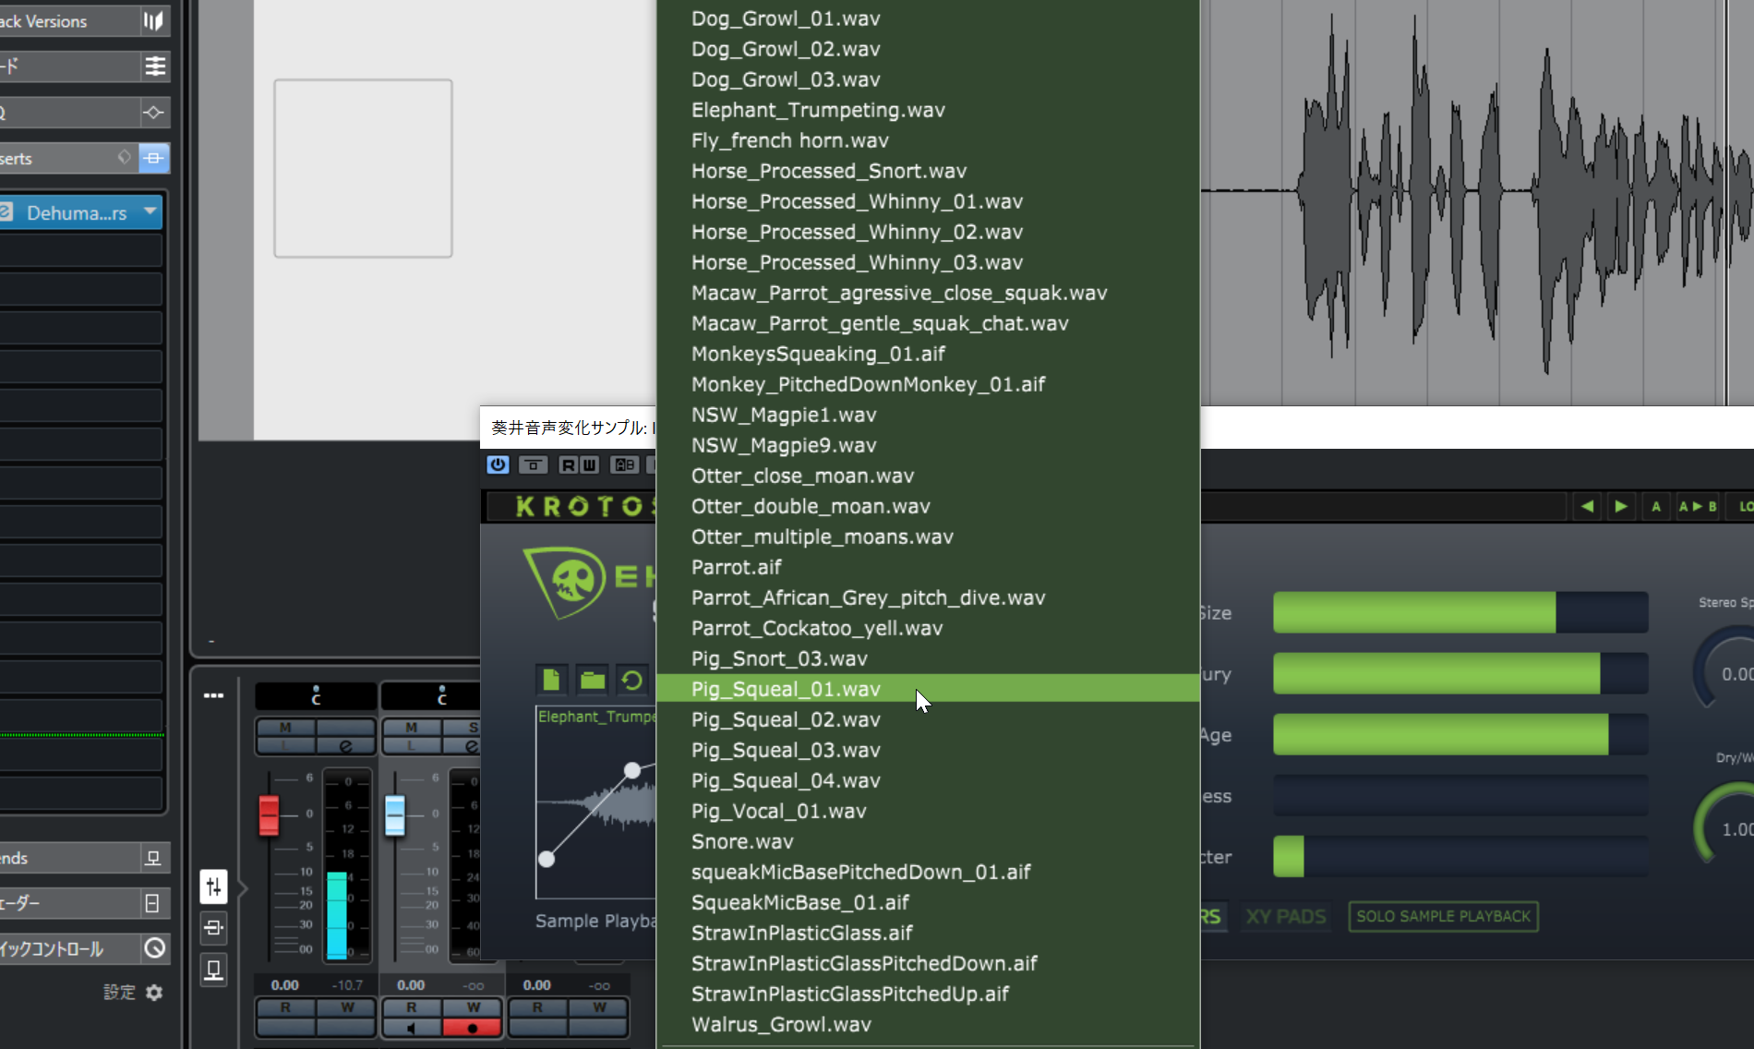Click the channel settings sliders icon in inspector
The width and height of the screenshot is (1754, 1049).
point(154,66)
